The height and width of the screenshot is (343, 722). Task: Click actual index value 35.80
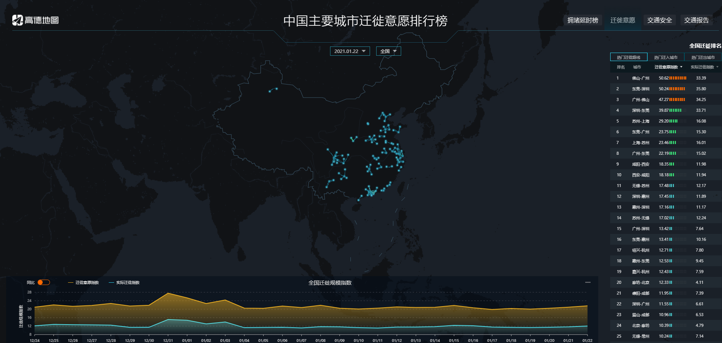tap(701, 89)
